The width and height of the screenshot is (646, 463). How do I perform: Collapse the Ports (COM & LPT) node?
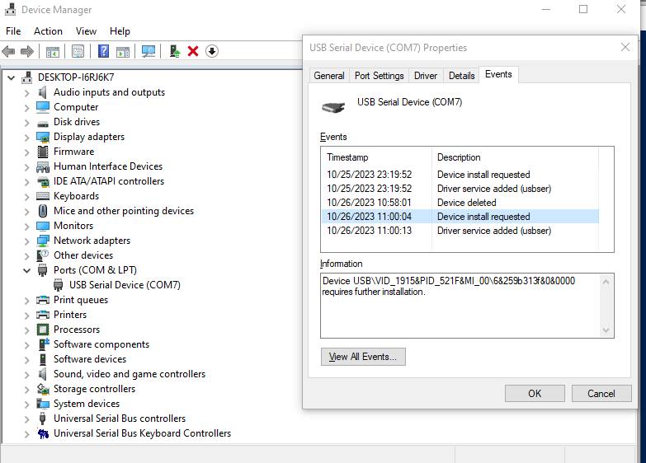coord(26,270)
